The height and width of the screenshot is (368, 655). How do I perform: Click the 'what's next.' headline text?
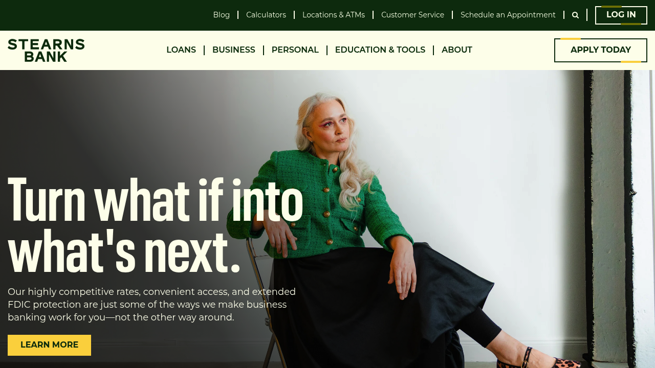click(x=124, y=252)
